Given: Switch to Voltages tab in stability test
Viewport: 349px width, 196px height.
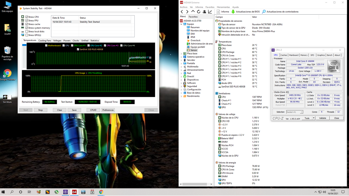Looking at the screenshot, I should [57, 41].
